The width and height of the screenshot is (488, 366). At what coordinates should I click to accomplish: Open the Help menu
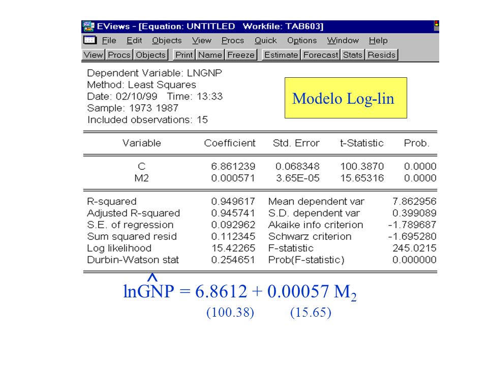378,41
